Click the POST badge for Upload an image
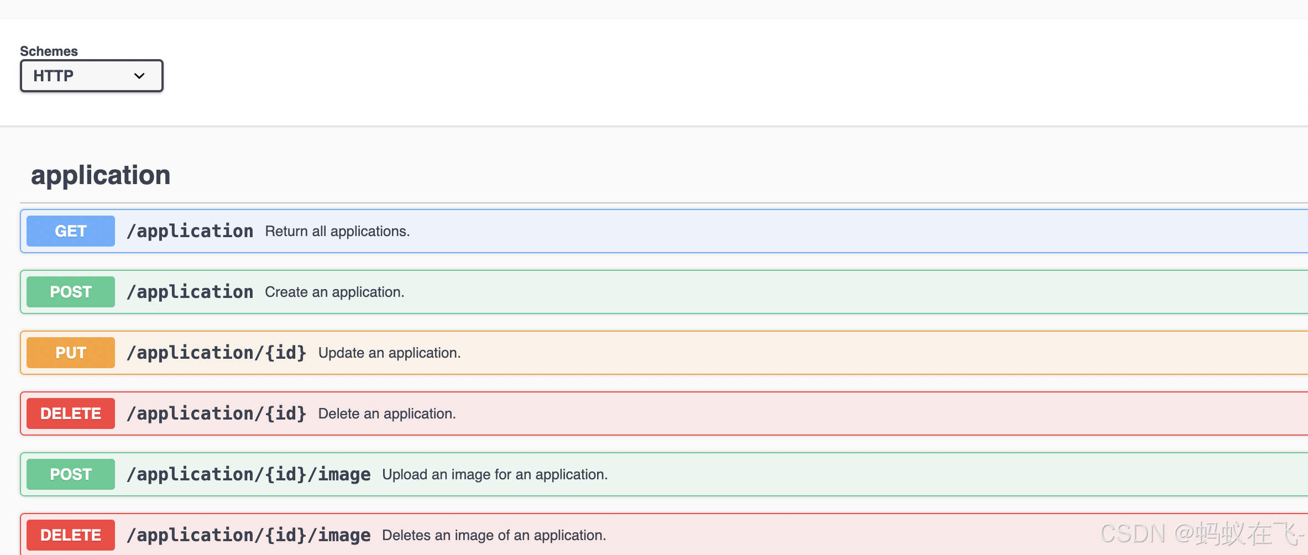Image resolution: width=1308 pixels, height=555 pixels. (71, 474)
